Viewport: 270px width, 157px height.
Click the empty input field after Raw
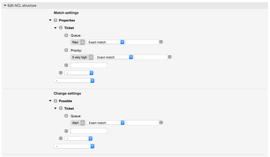tap(142, 42)
